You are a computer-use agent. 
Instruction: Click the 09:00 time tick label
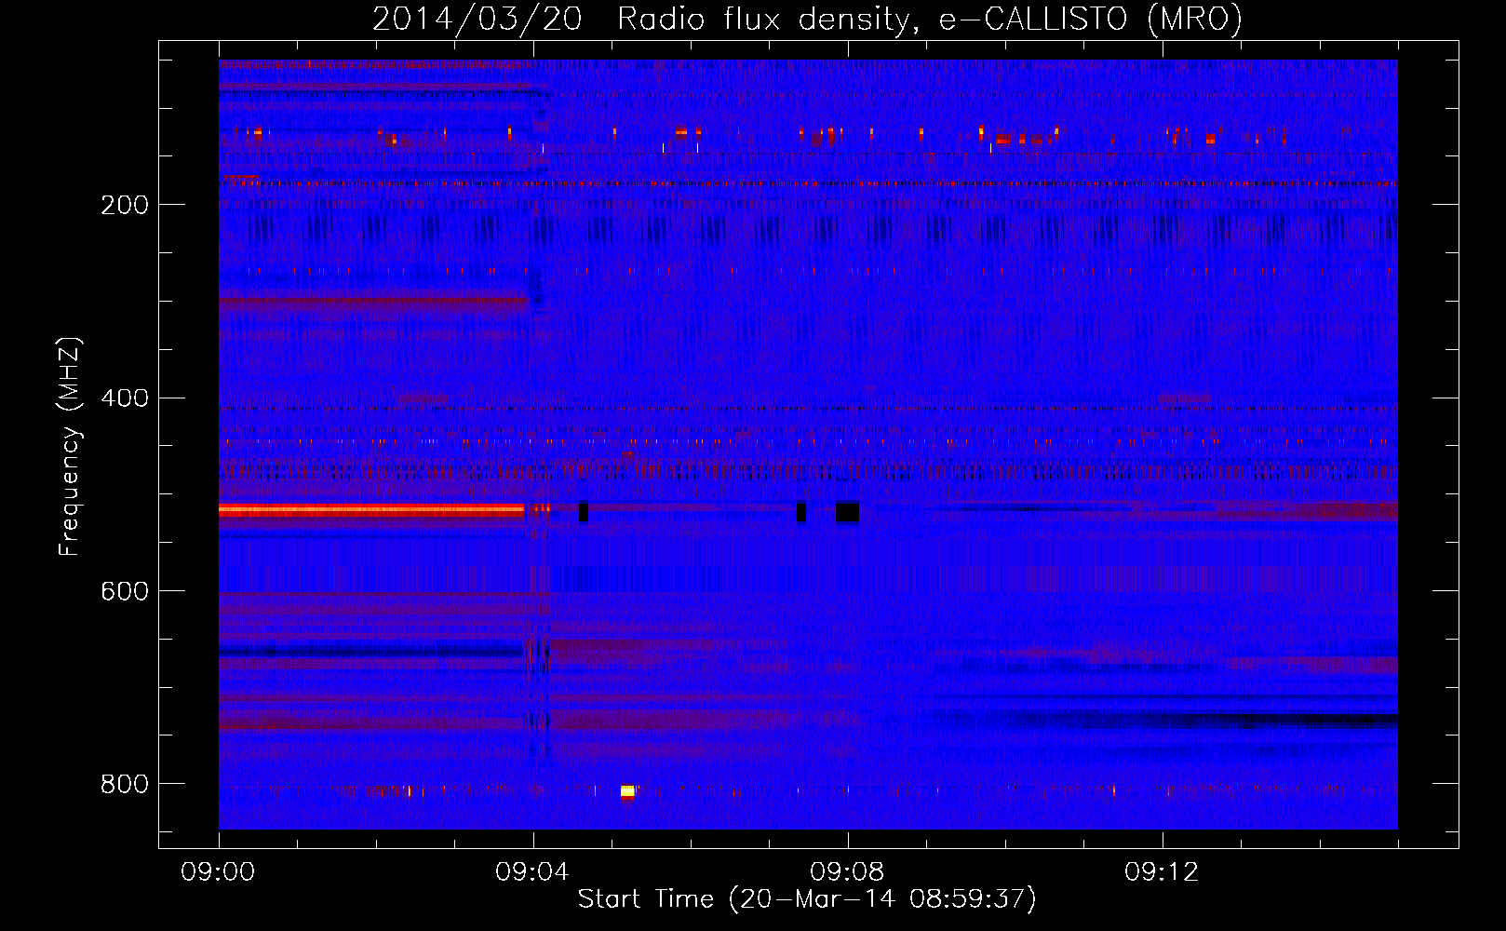click(218, 872)
